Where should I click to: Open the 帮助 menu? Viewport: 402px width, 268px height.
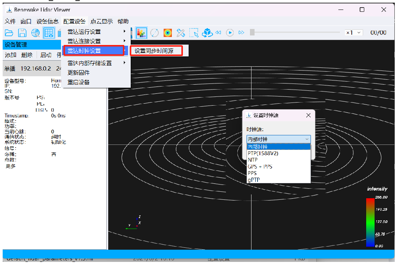point(123,21)
